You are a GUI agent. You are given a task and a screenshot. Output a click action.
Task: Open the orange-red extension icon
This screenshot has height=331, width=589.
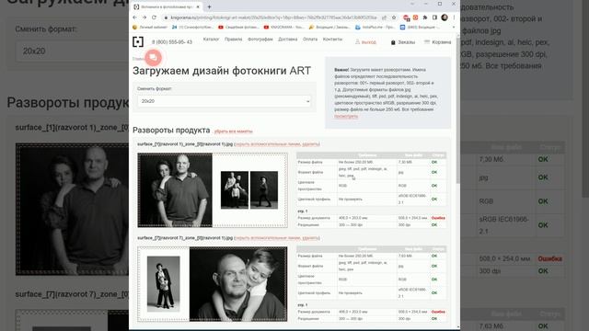(415, 17)
